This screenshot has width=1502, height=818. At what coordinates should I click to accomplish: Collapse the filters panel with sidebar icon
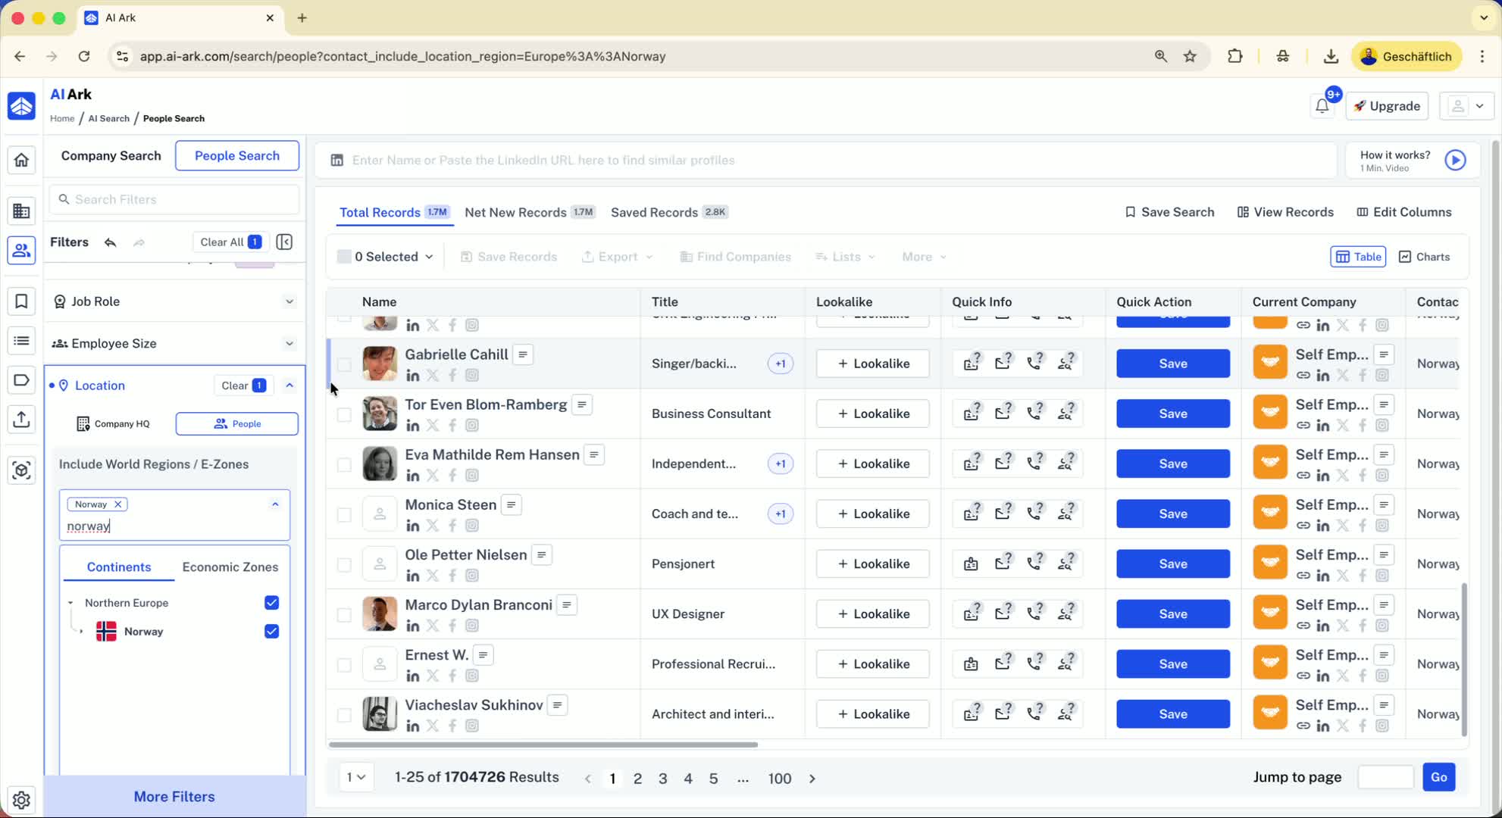coord(284,242)
